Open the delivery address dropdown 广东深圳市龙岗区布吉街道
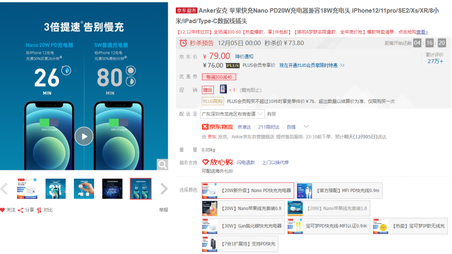The image size is (452, 254). click(x=232, y=114)
